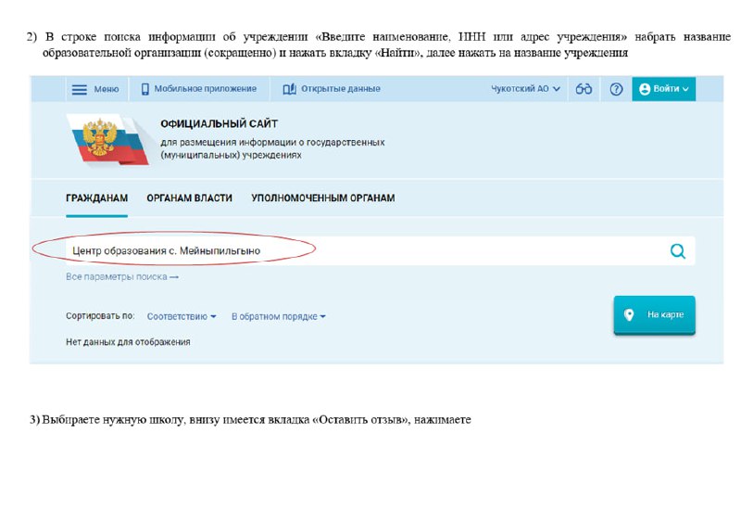Click the Меню label
Viewport: 741px width, 523px height.
107,89
